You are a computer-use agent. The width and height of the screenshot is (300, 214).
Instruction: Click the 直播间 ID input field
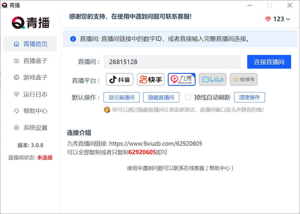[172, 62]
